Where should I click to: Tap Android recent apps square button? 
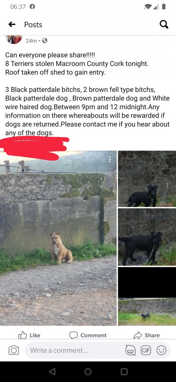[x=124, y=372]
